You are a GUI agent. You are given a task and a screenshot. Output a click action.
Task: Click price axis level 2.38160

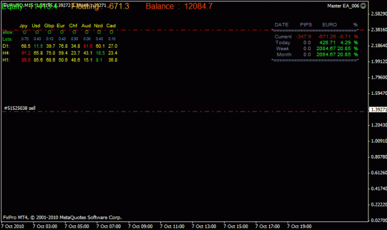click(x=379, y=30)
